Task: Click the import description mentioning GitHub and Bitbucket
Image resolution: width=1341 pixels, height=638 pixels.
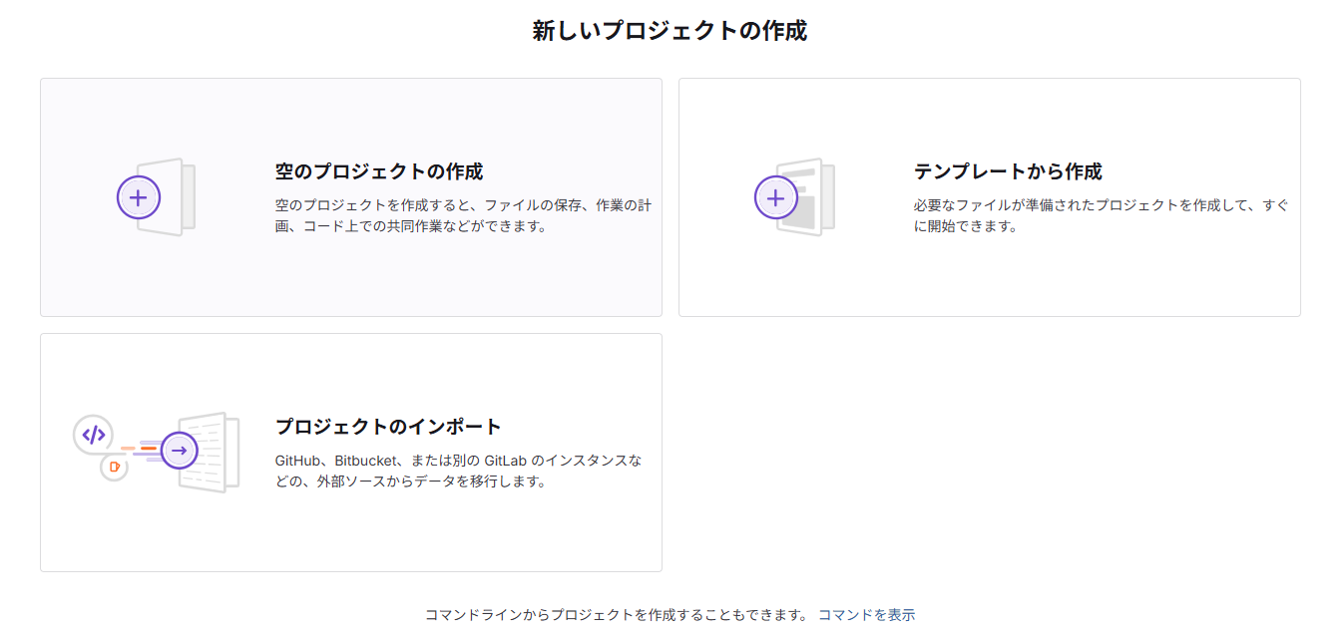Action: point(458,471)
